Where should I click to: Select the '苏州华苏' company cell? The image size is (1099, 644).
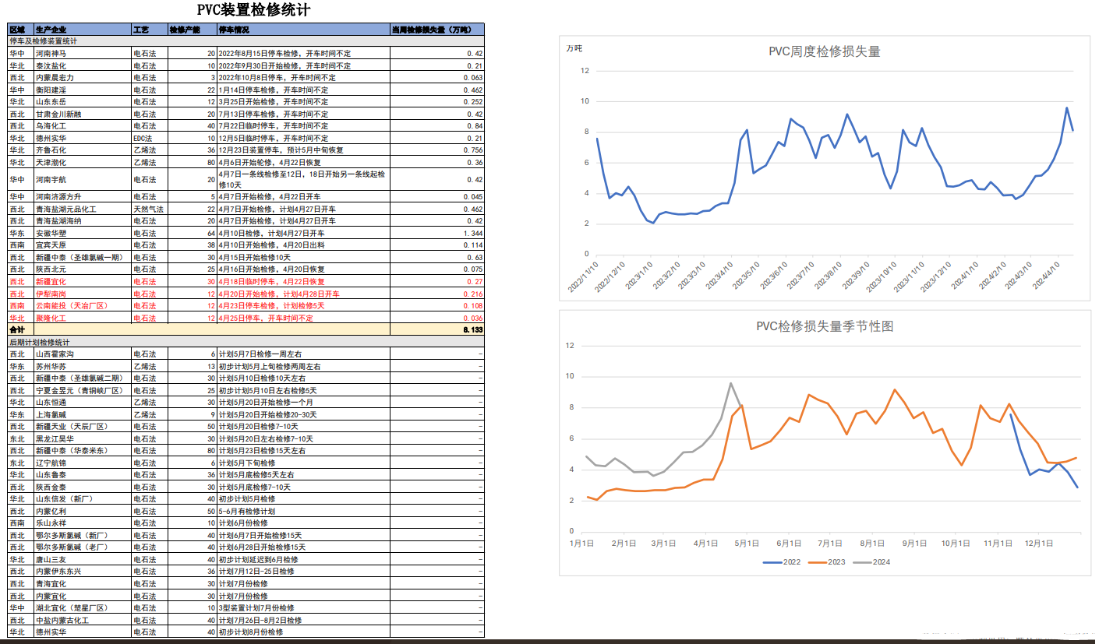point(83,366)
